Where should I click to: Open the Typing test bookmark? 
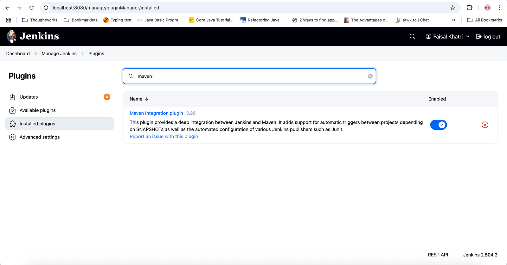pyautogui.click(x=118, y=20)
